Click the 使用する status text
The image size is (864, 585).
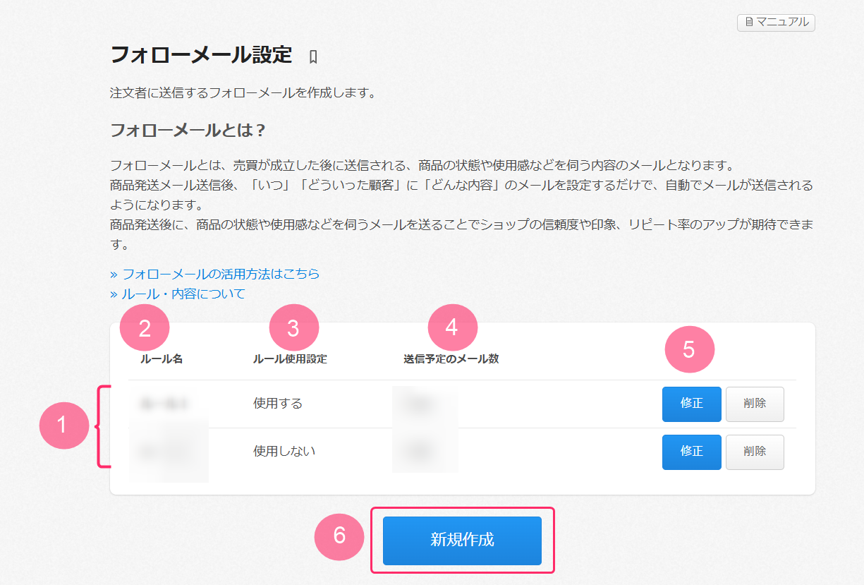pyautogui.click(x=278, y=404)
